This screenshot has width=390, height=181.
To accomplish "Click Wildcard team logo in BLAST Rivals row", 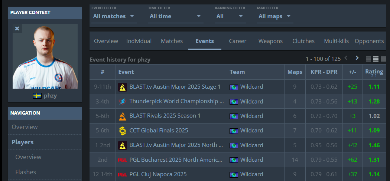I will tap(234, 116).
